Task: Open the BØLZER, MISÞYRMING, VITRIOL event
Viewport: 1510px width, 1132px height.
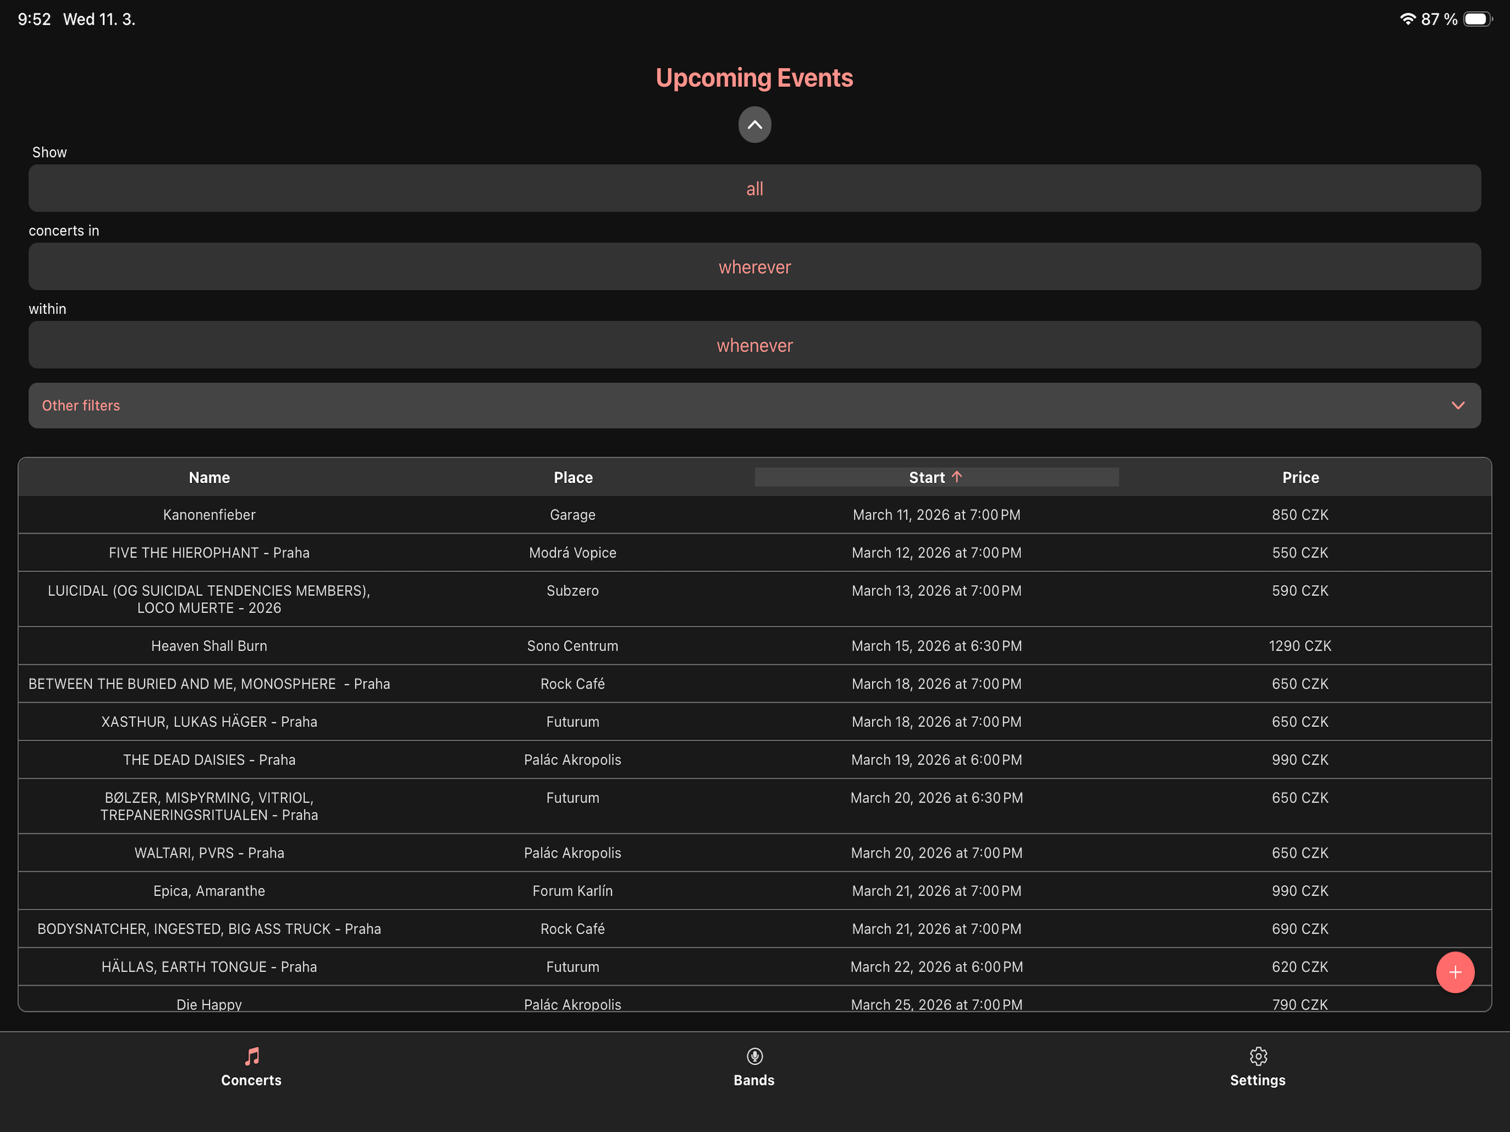Action: coord(754,806)
